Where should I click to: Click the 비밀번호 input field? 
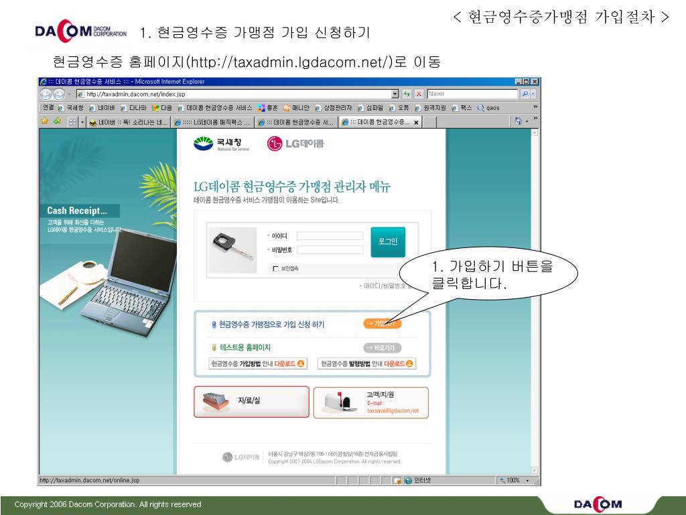coord(330,249)
